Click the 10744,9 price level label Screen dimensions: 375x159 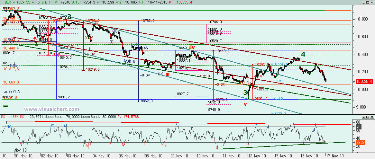tap(215, 22)
